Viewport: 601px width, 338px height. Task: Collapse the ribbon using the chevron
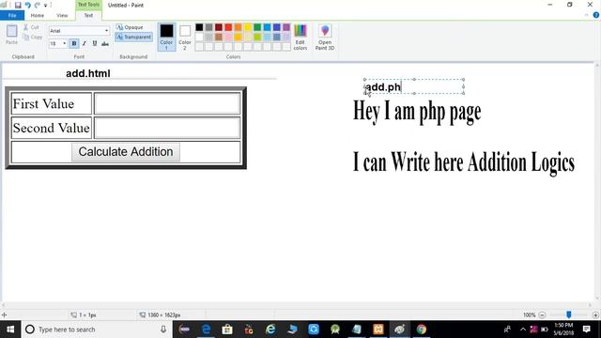coord(586,15)
